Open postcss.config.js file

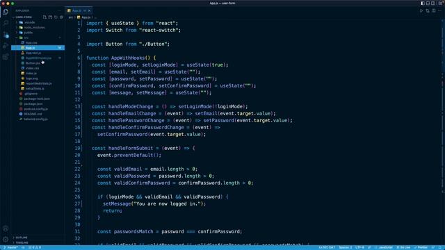pos(38,109)
